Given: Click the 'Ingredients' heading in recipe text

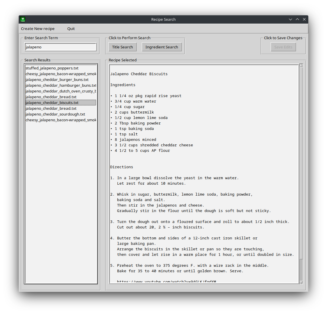Looking at the screenshot, I should [123, 85].
